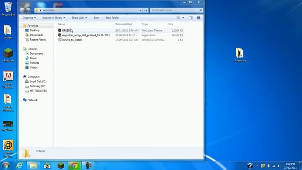
Task: Open Recovery (D:) drive
Action: point(37,86)
